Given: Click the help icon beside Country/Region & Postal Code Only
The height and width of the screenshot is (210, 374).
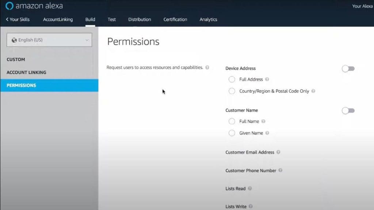Looking at the screenshot, I should [313, 91].
